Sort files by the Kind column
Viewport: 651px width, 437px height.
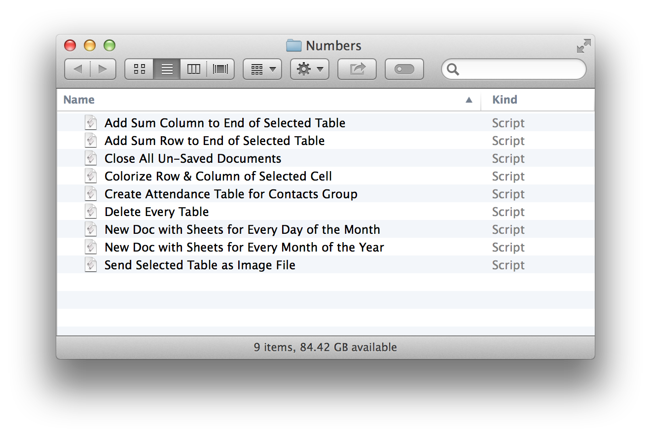click(505, 100)
